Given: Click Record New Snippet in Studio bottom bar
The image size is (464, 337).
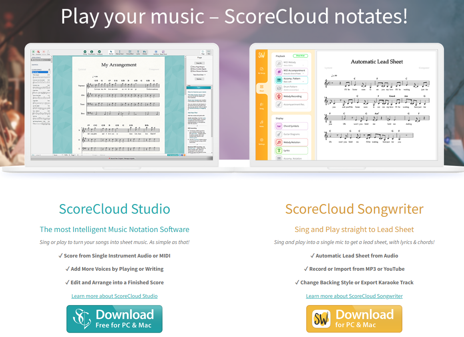Looking at the screenshot, I should pyautogui.click(x=121, y=159).
